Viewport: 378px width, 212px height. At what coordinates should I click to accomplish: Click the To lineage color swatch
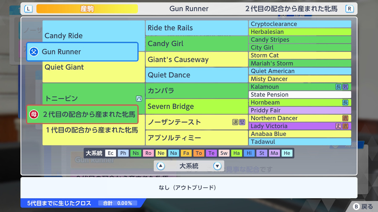(199, 153)
